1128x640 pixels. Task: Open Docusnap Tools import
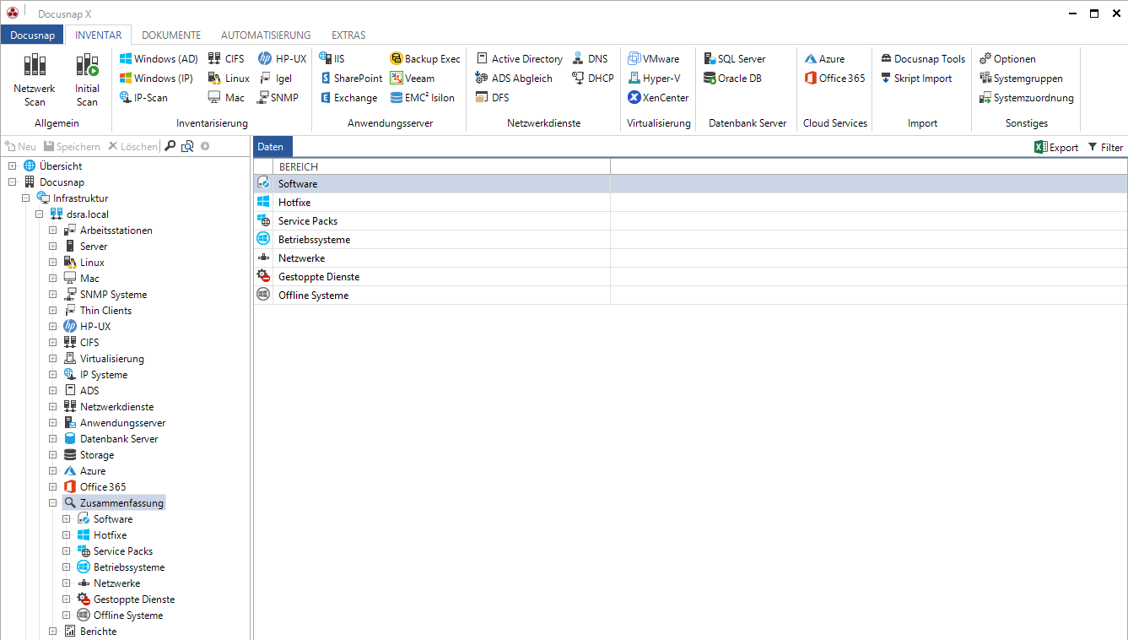(x=923, y=59)
